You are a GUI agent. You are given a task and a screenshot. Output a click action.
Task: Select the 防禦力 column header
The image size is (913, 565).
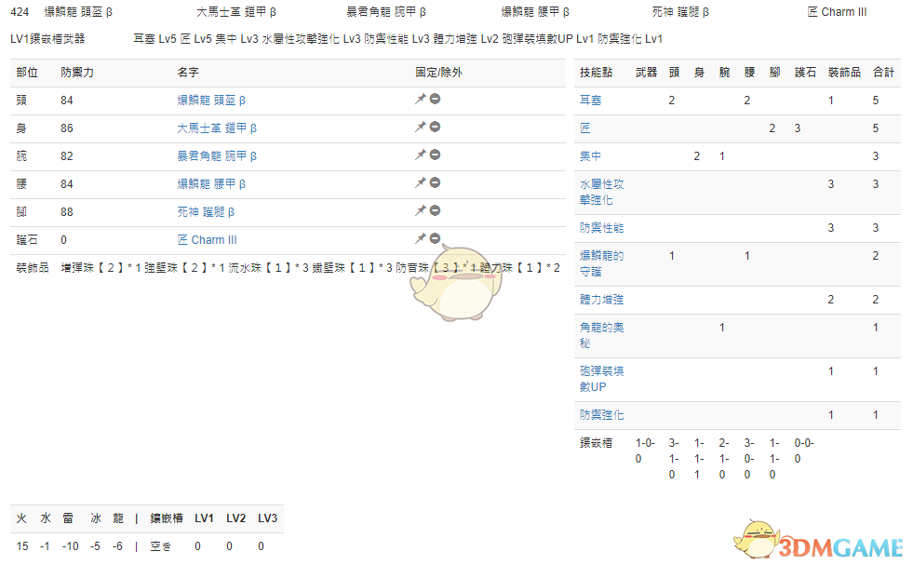click(77, 73)
